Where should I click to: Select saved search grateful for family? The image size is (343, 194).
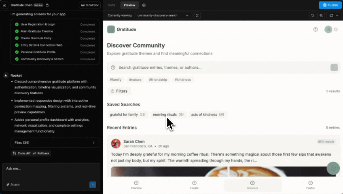coord(127,114)
